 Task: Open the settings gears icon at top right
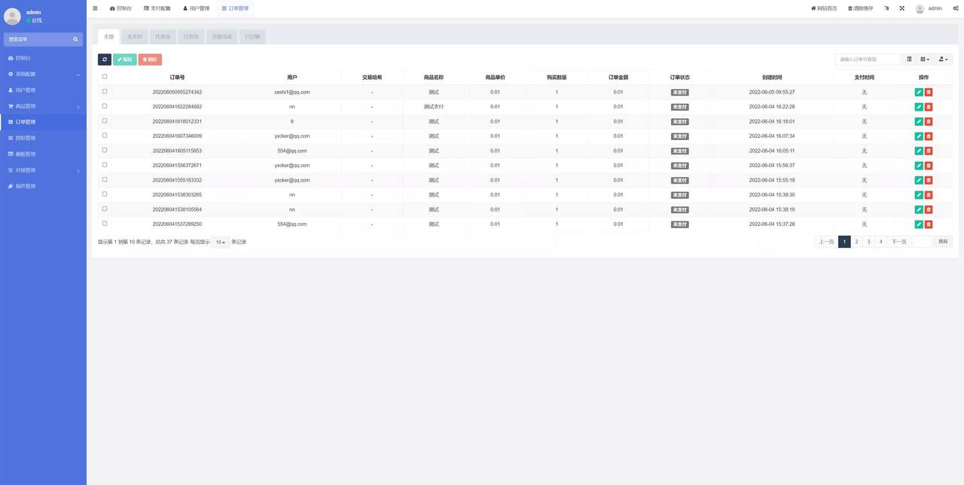pos(955,8)
